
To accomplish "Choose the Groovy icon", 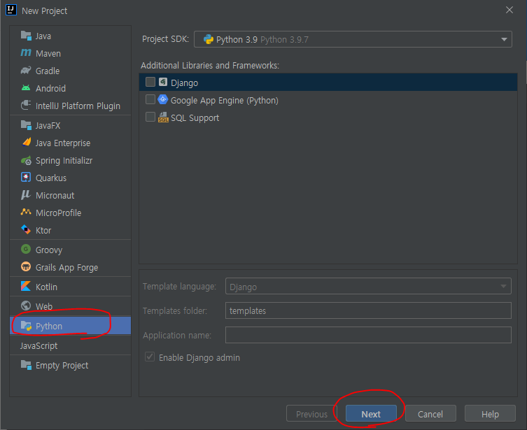I will [x=26, y=250].
